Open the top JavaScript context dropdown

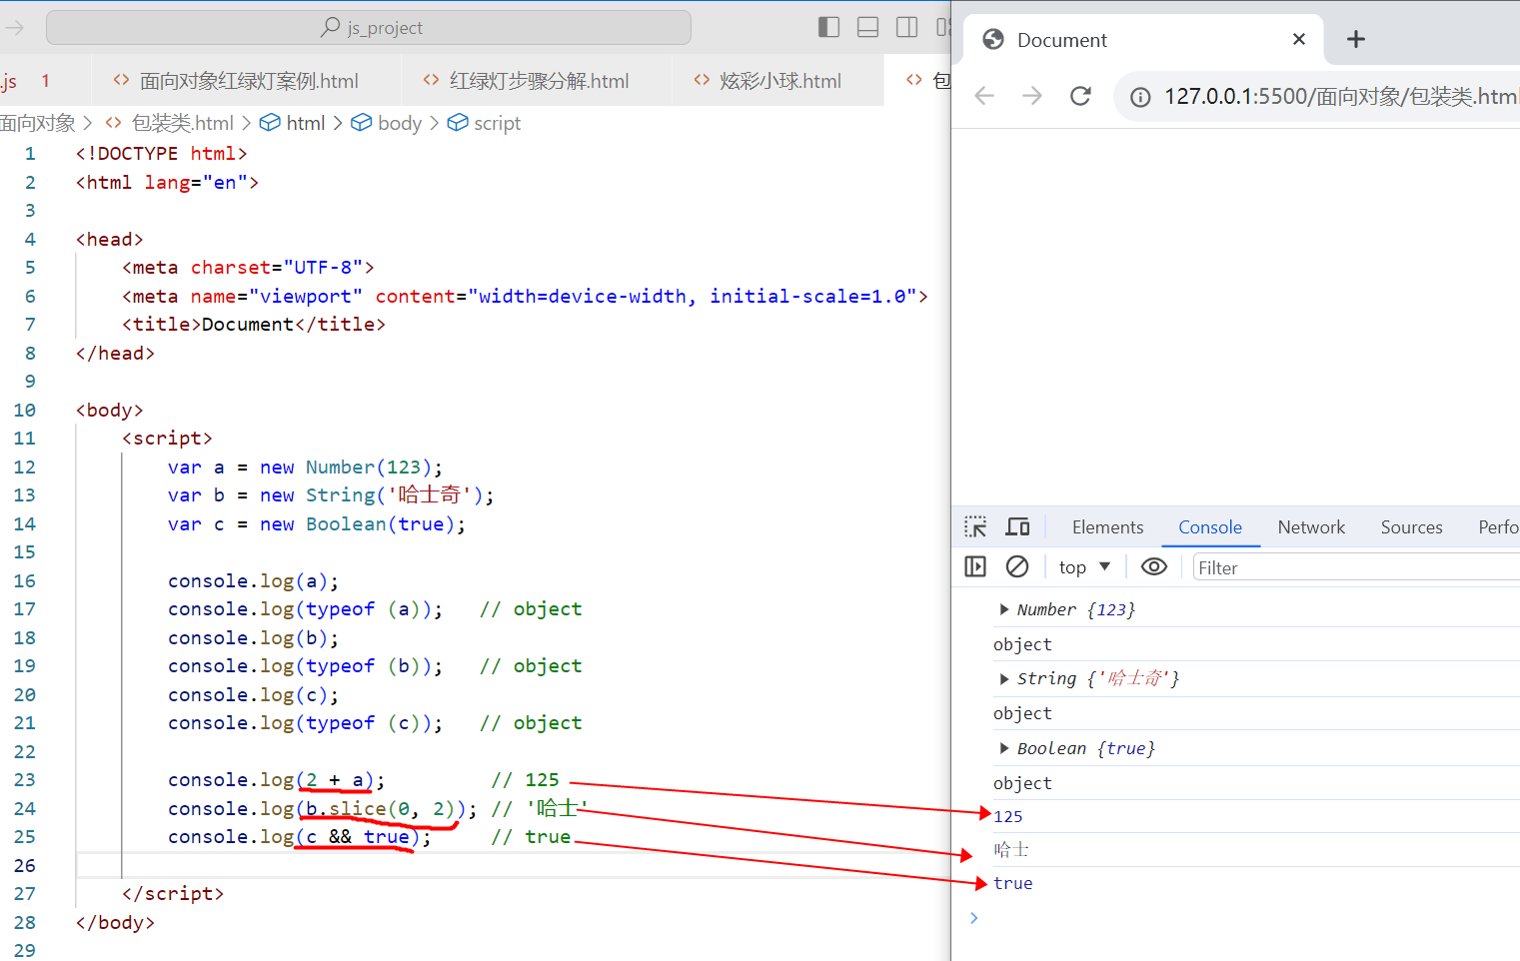[1085, 567]
